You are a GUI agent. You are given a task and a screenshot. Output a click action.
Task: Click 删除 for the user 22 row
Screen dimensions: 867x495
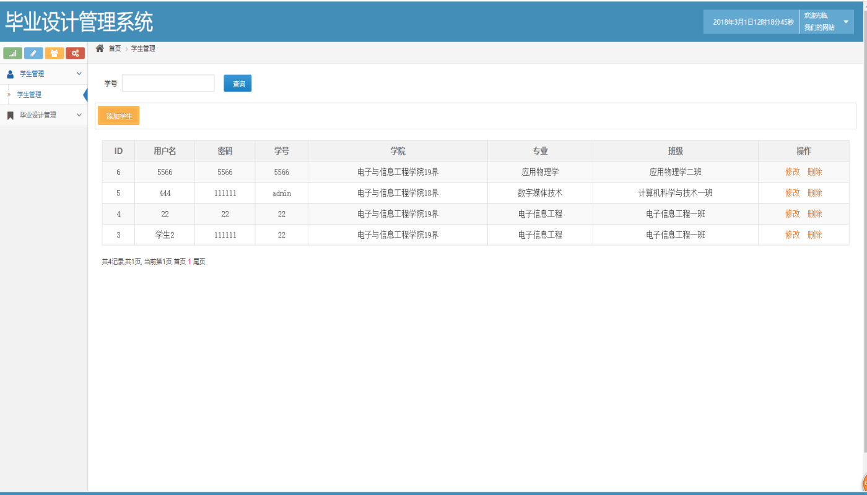pos(814,213)
